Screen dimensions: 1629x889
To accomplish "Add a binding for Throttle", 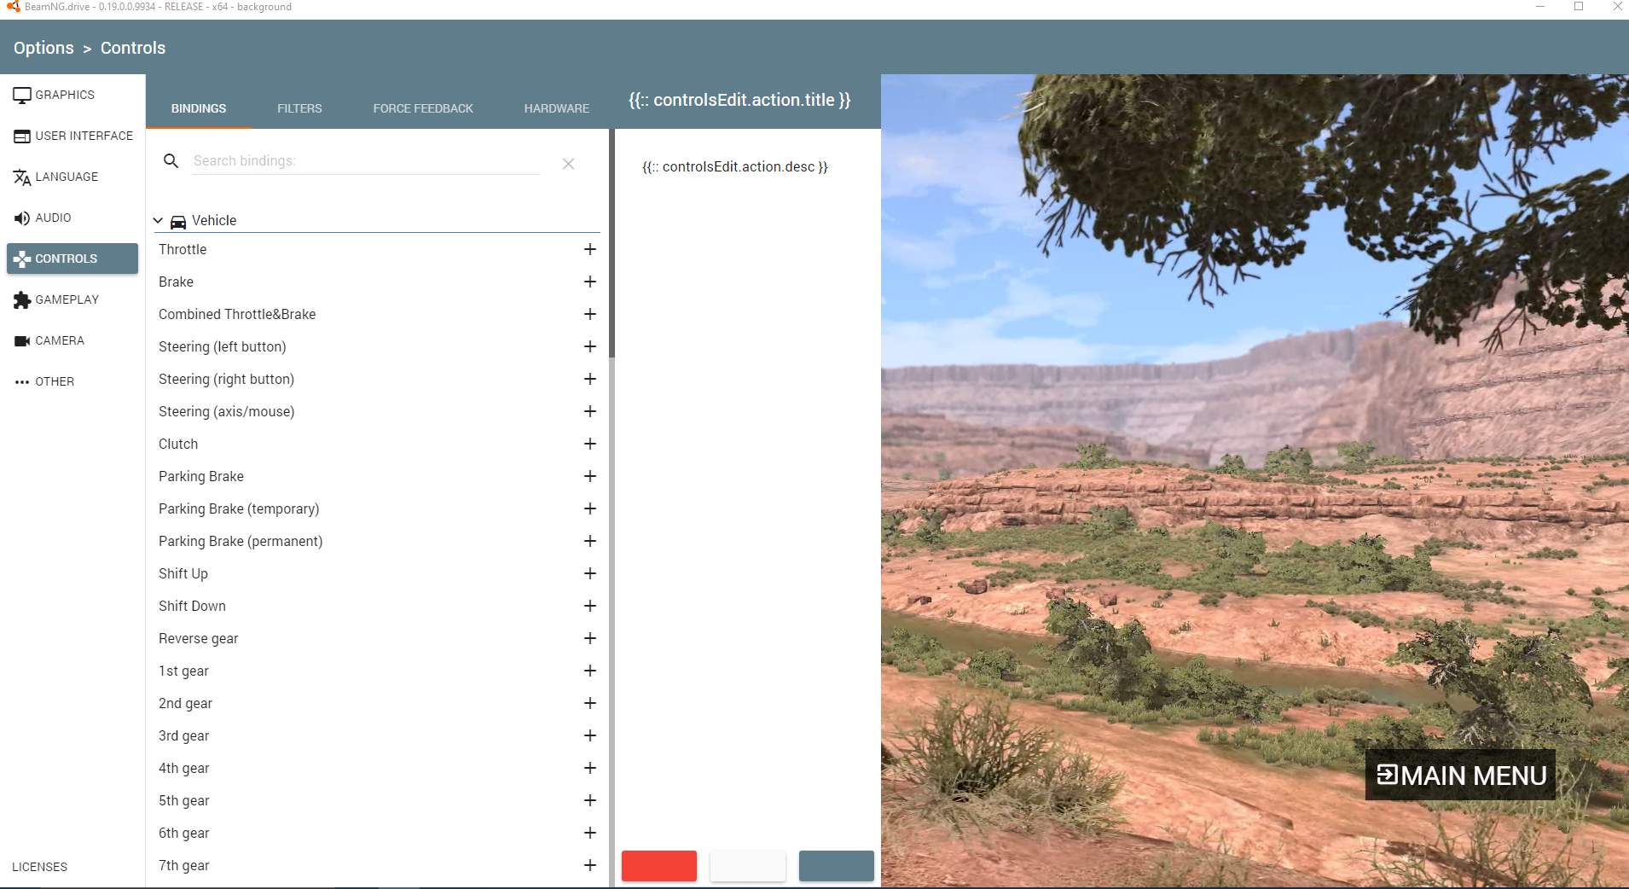I will click(x=589, y=249).
